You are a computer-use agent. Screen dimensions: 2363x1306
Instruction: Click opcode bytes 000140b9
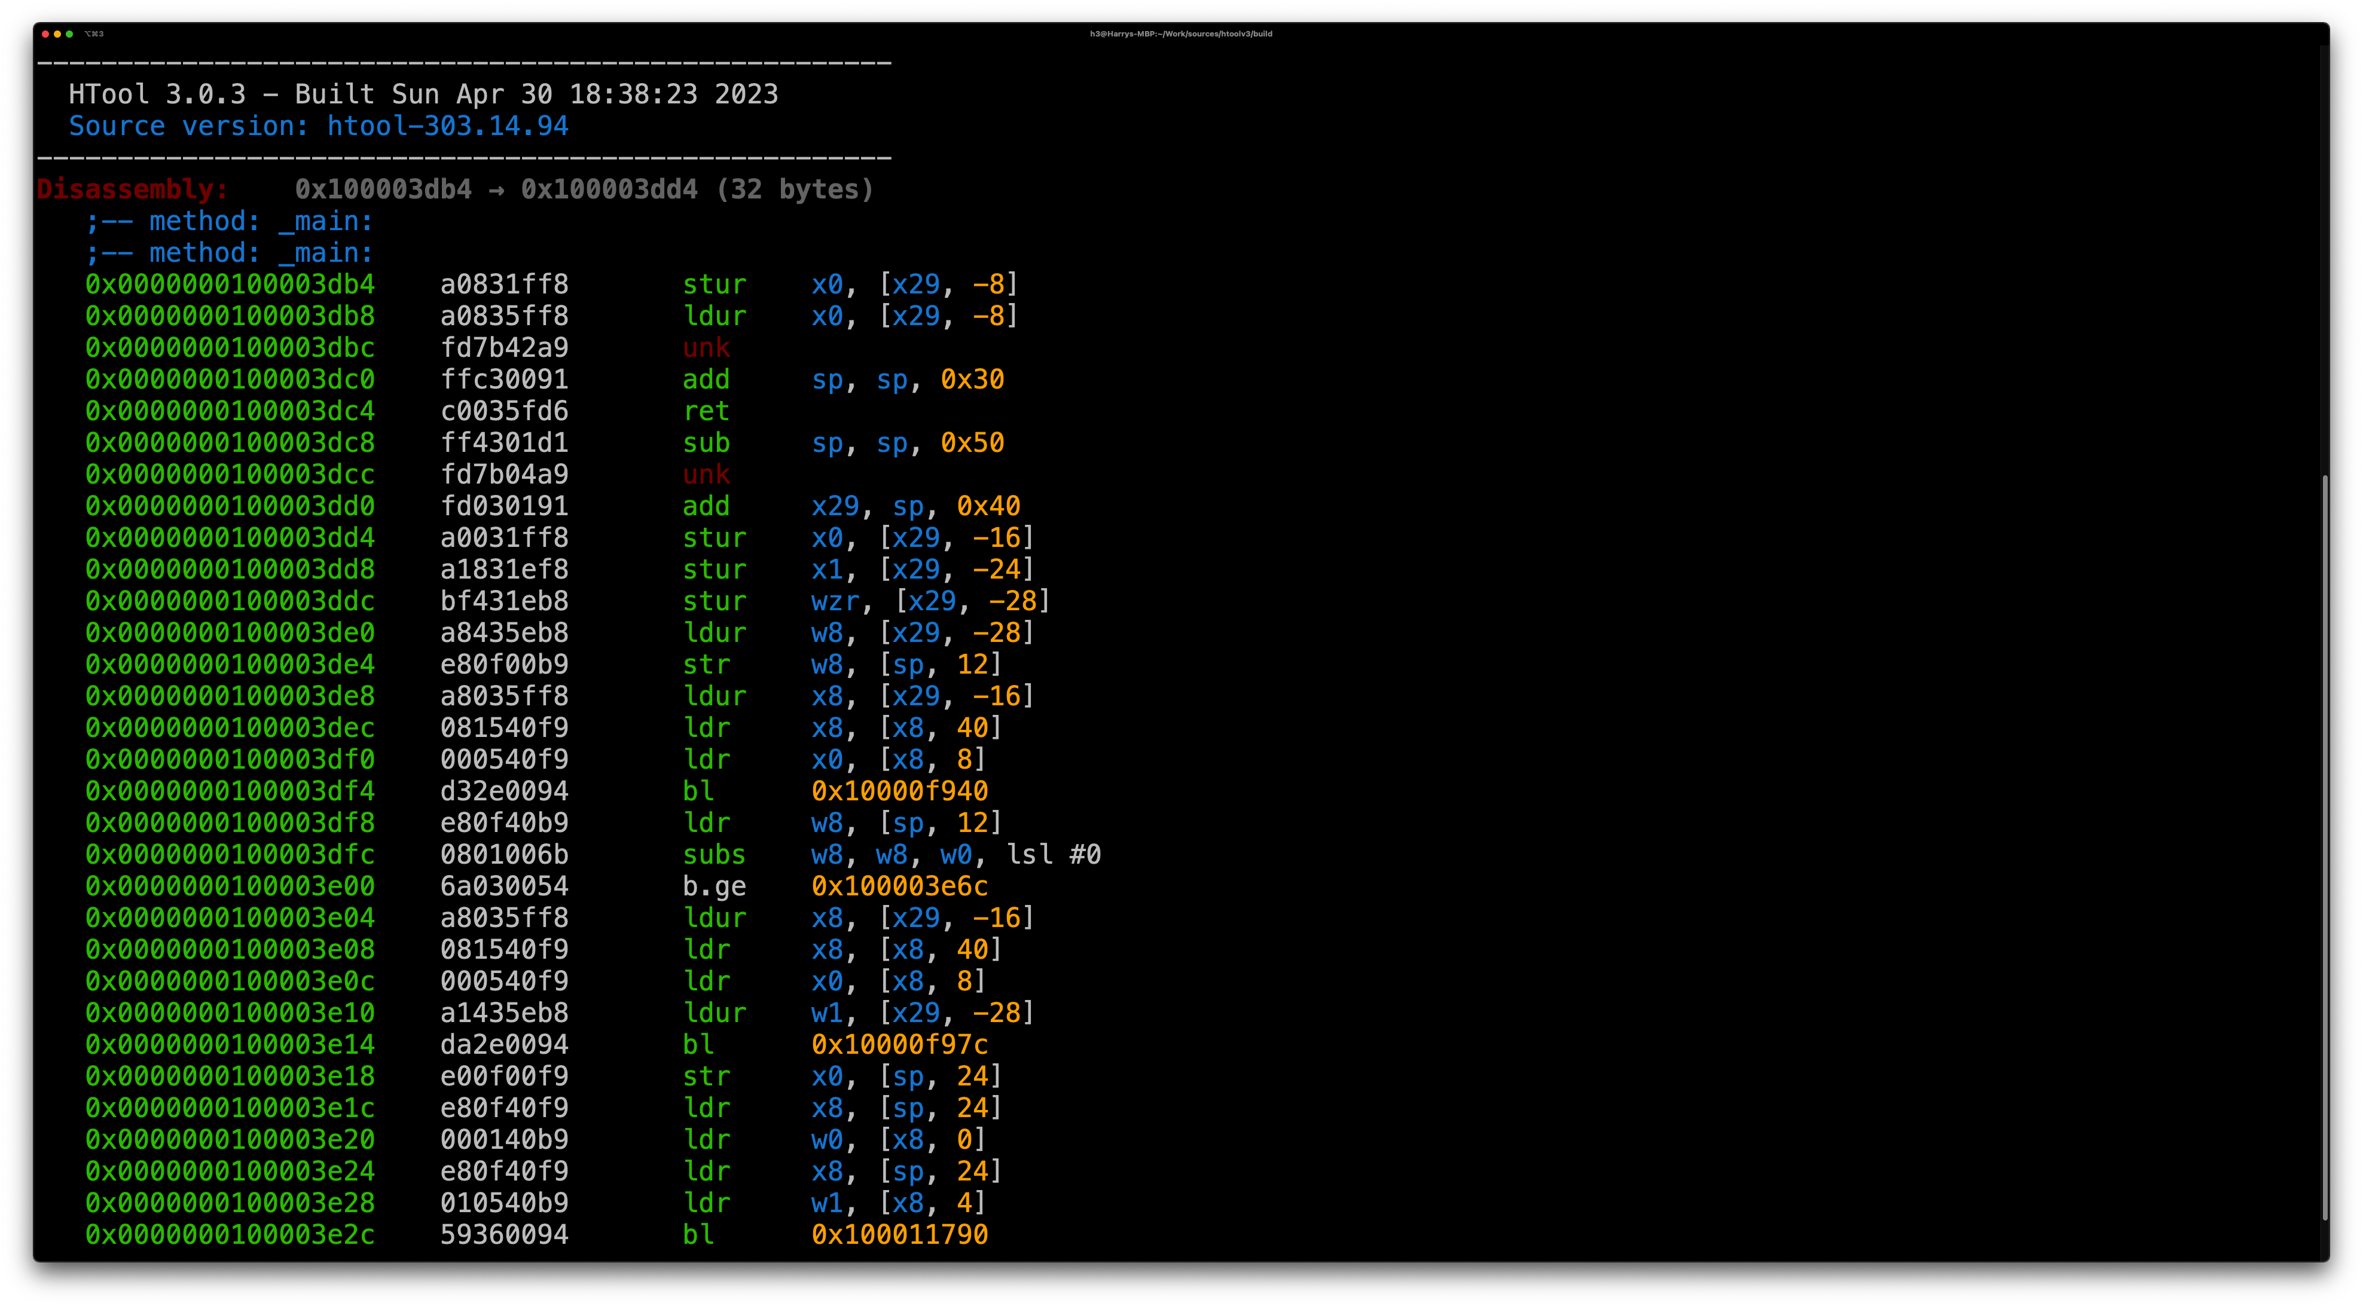tap(505, 1139)
